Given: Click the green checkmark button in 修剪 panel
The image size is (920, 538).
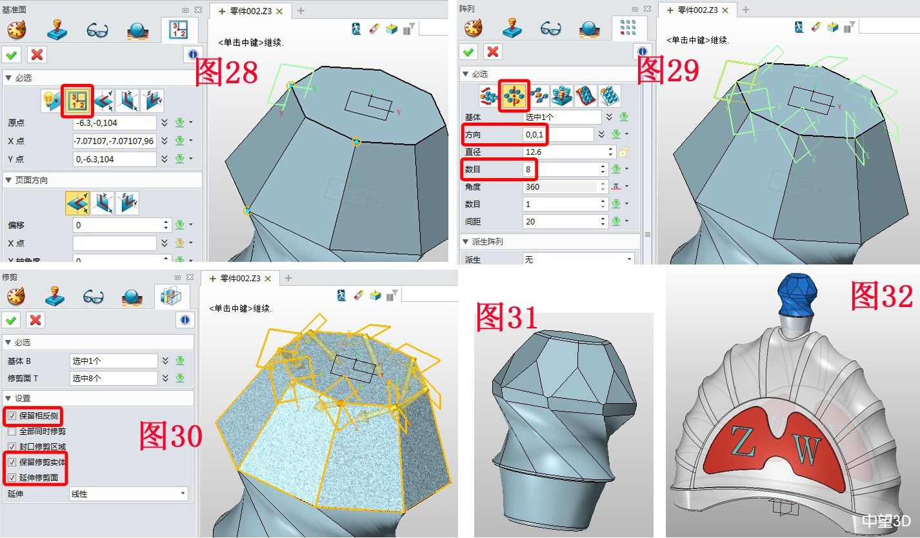Looking at the screenshot, I should tap(12, 320).
